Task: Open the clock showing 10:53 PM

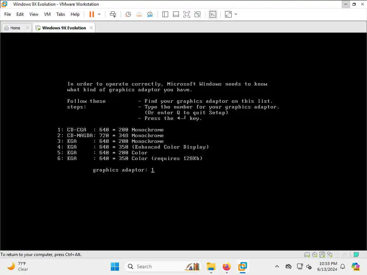Action: coord(328,266)
